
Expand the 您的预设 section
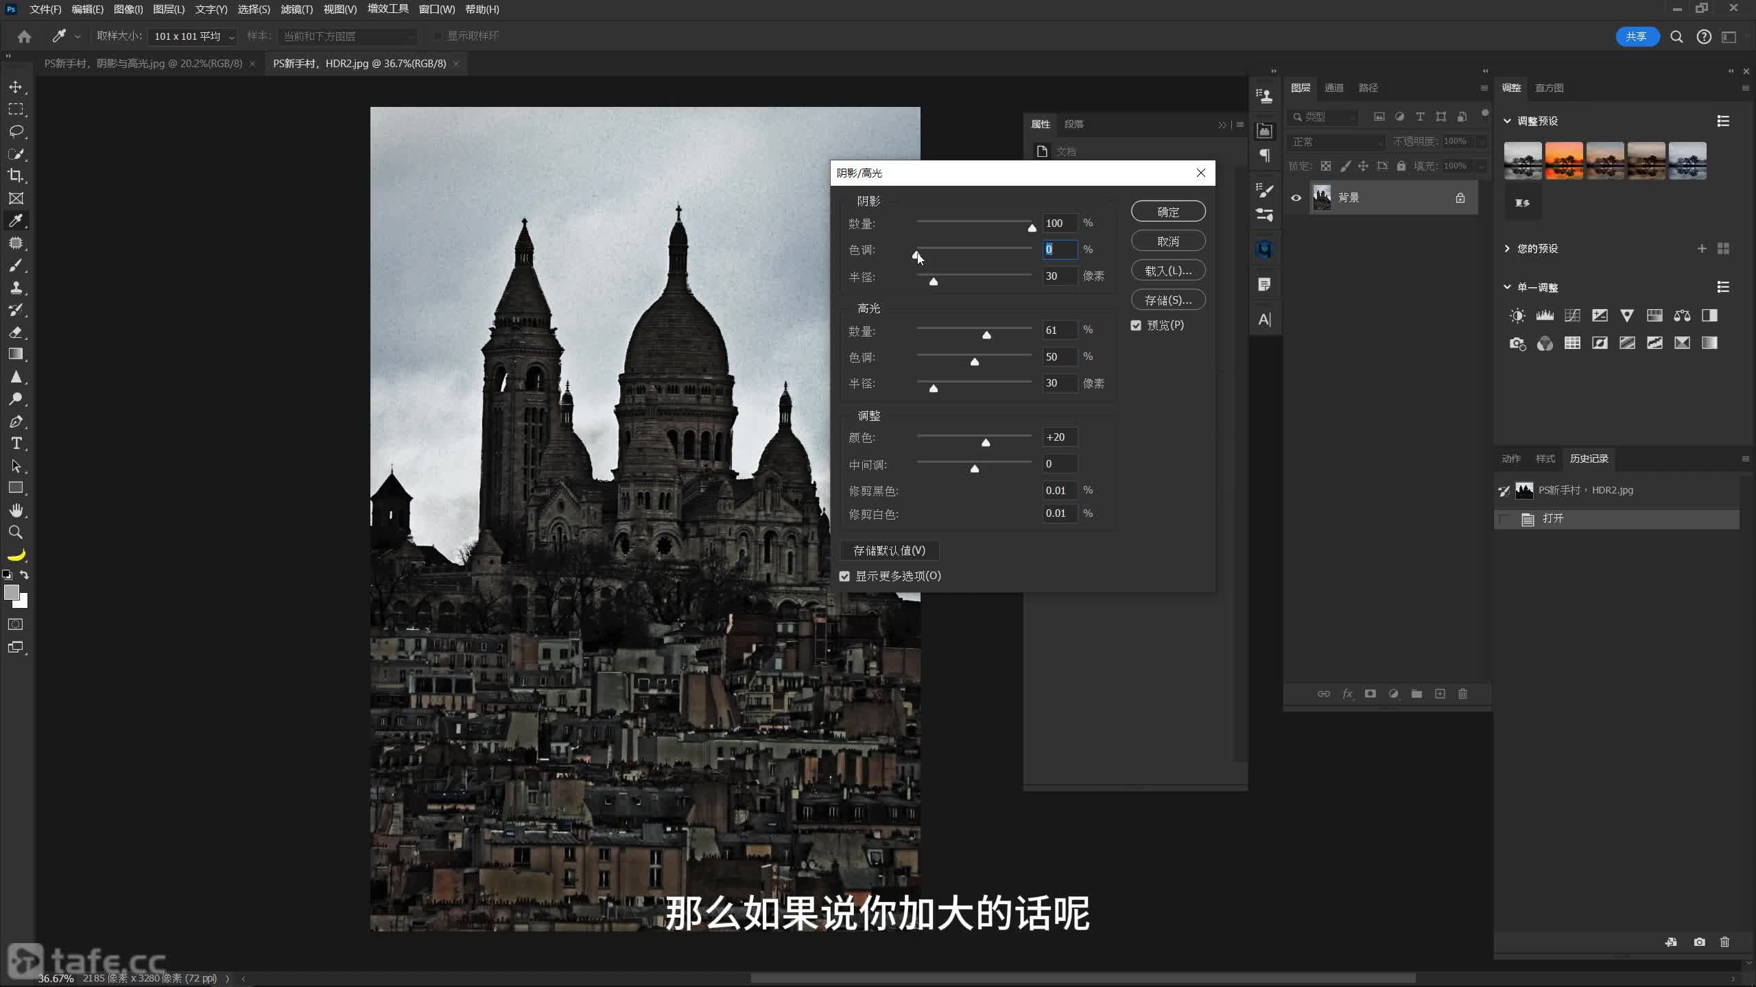click(1507, 248)
